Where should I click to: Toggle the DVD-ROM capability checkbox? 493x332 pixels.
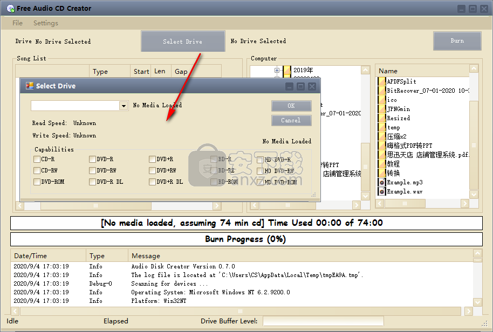coord(37,182)
